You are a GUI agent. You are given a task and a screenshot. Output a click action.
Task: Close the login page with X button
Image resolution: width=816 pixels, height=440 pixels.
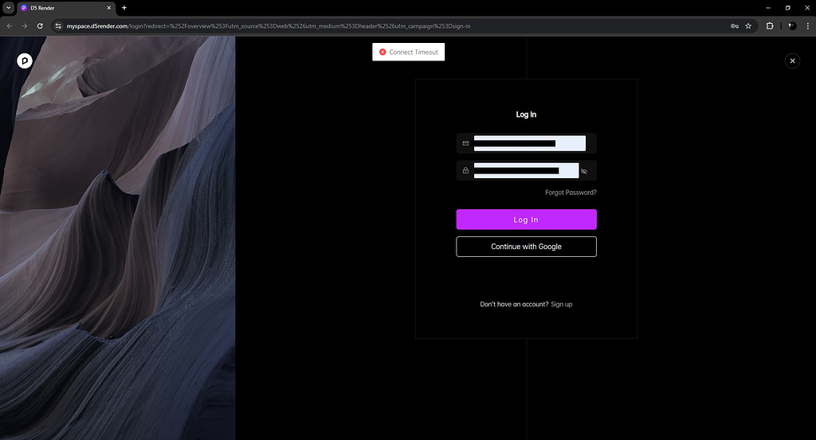coord(792,60)
